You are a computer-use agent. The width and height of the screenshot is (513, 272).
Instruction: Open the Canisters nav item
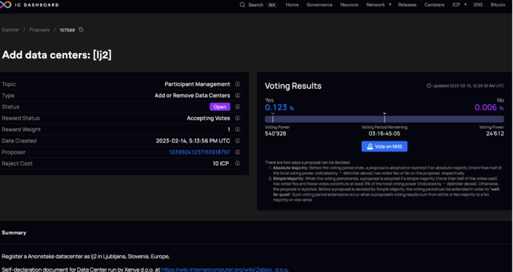(x=434, y=4)
